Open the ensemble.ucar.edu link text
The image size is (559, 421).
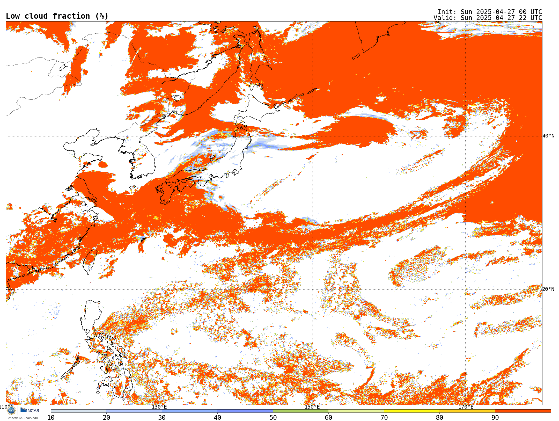(23, 418)
